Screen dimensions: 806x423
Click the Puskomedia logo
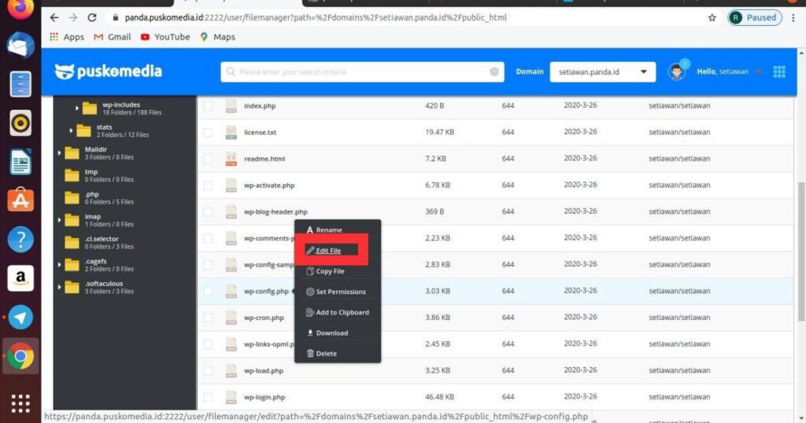(108, 72)
